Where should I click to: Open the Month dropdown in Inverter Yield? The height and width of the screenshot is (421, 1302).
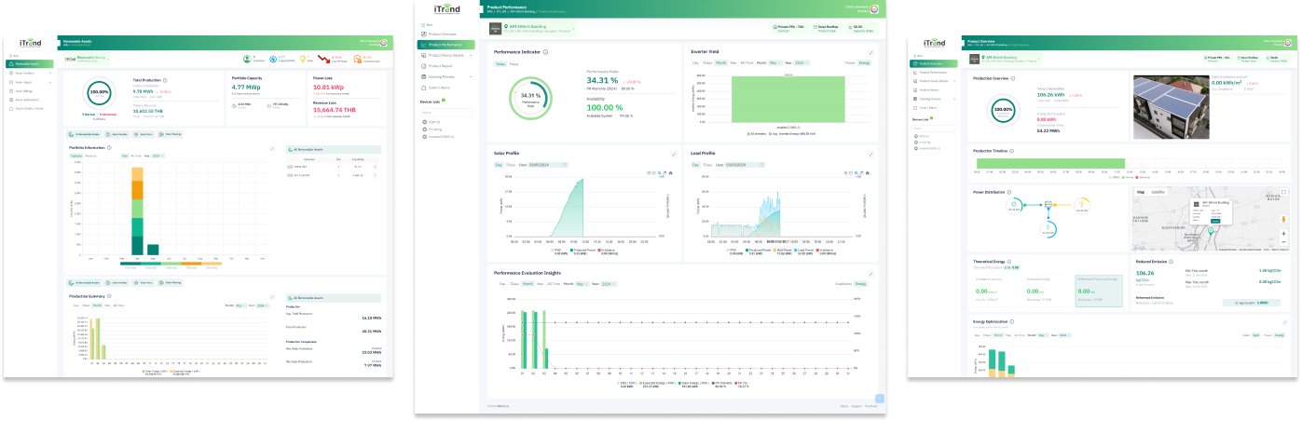(775, 62)
